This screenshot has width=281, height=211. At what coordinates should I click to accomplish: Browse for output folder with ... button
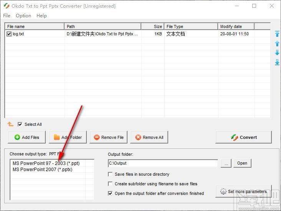click(x=226, y=163)
